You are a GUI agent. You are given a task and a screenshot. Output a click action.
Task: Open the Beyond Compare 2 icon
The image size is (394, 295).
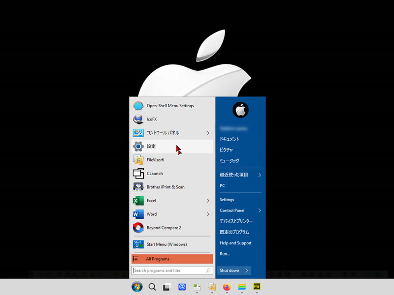pos(138,228)
